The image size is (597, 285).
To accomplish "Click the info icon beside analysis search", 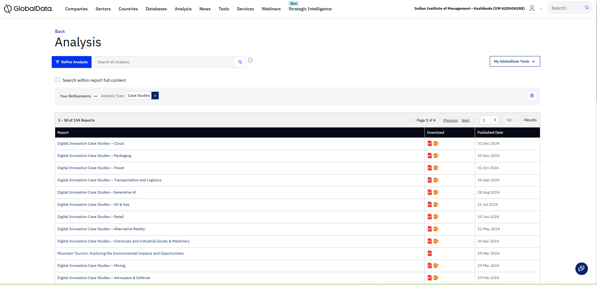I will [x=250, y=60].
